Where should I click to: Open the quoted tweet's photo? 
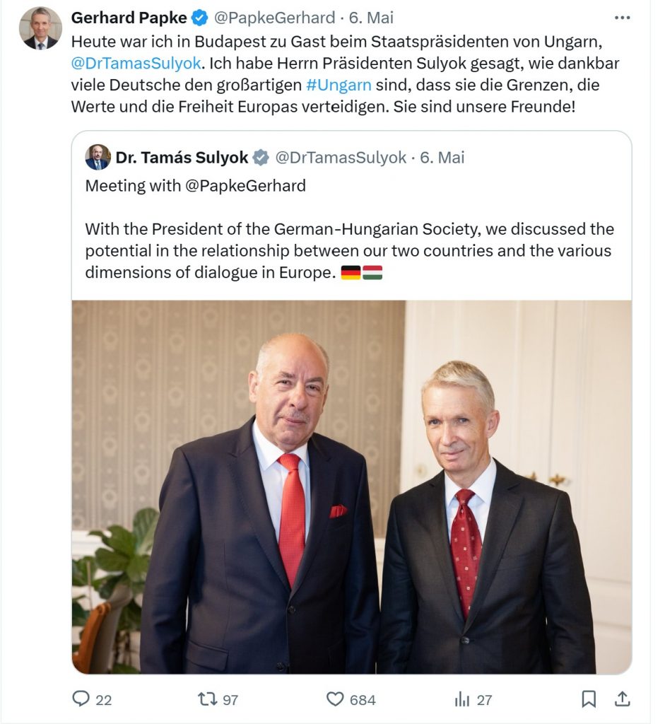pos(351,486)
